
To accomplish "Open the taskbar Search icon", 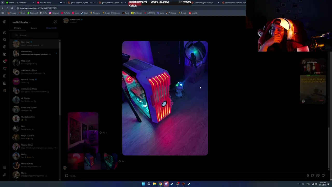I will click(149, 184).
